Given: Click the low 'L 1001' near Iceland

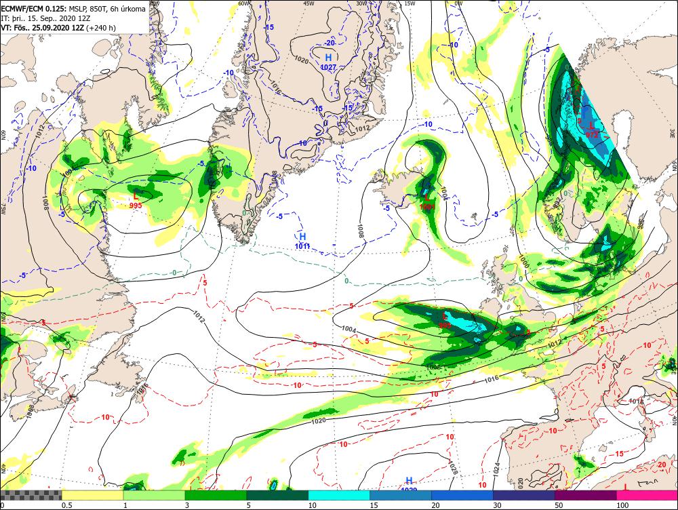Looking at the screenshot, I should coord(427,202).
